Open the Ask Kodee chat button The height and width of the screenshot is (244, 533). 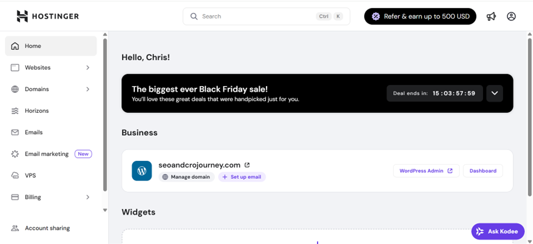click(497, 232)
